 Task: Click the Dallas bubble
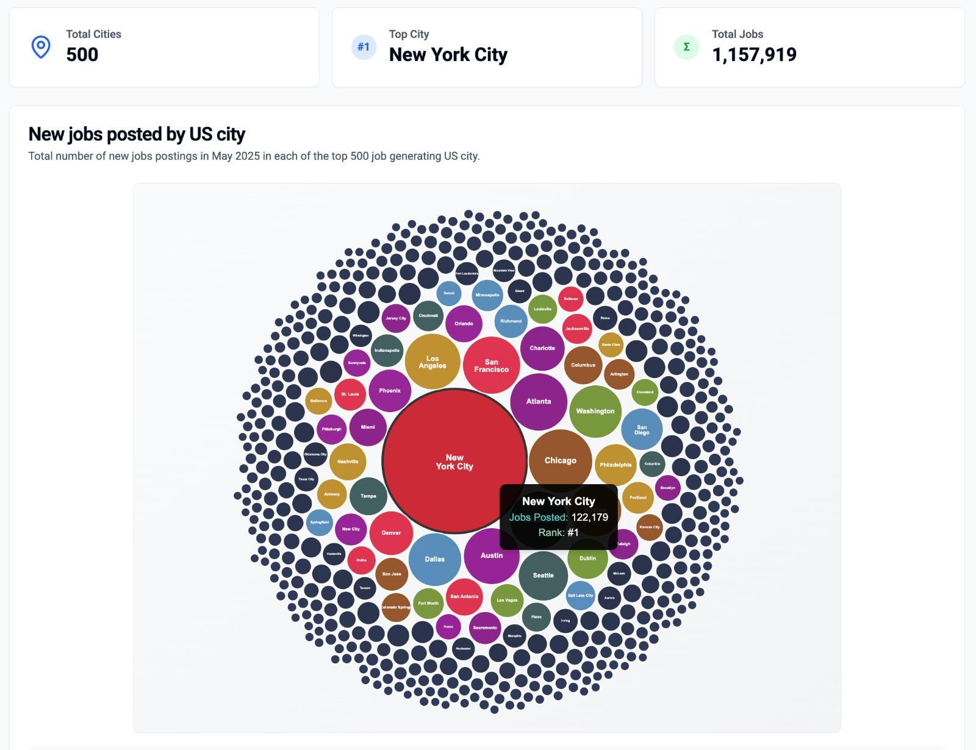(x=435, y=559)
